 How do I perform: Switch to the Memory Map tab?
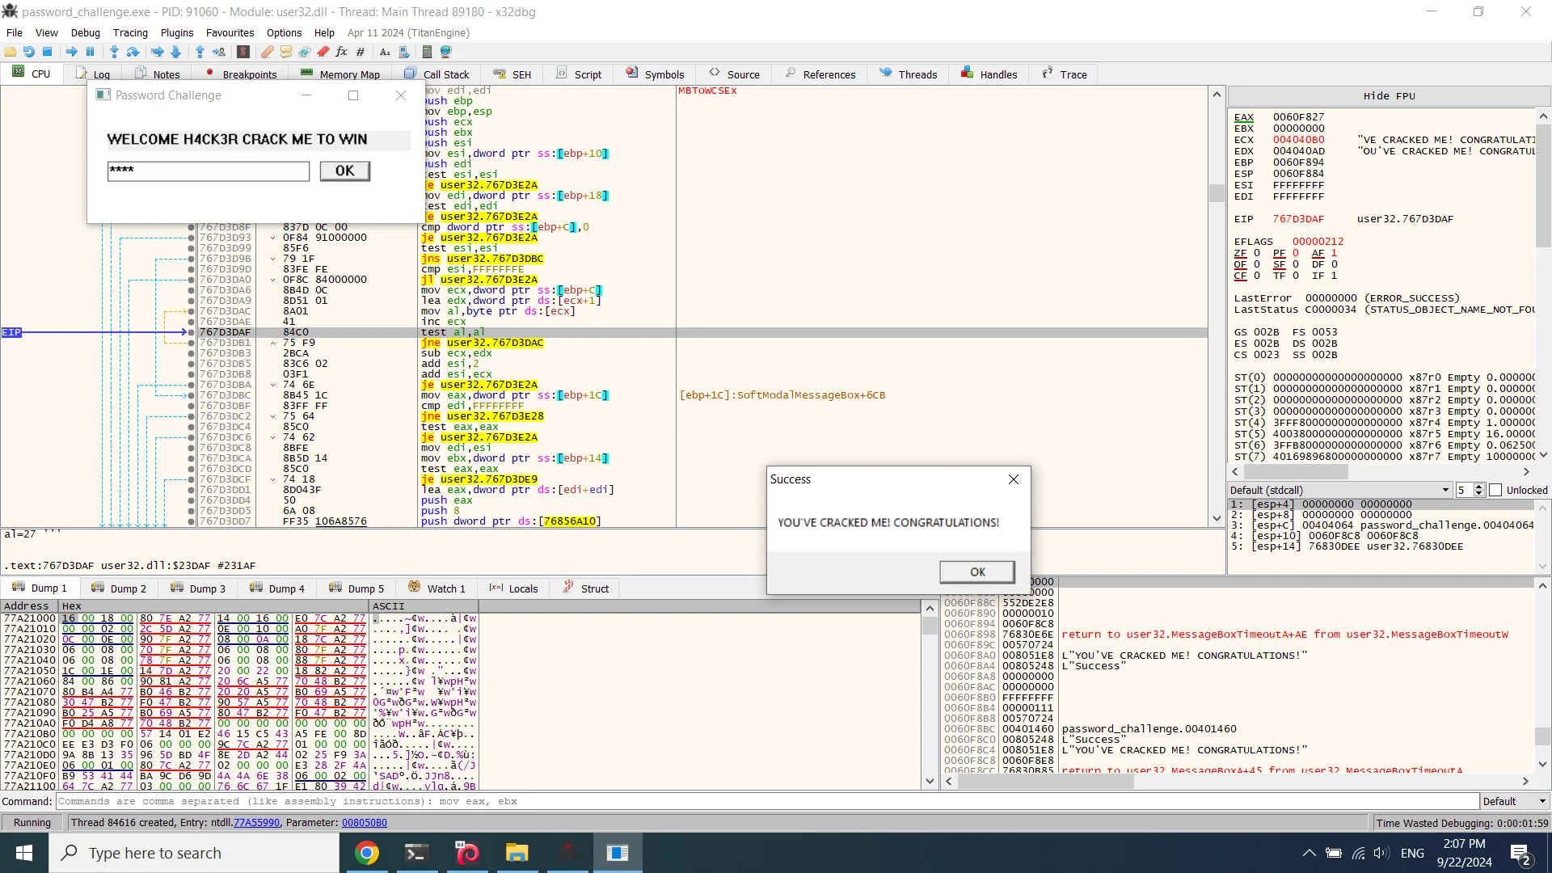click(x=340, y=74)
